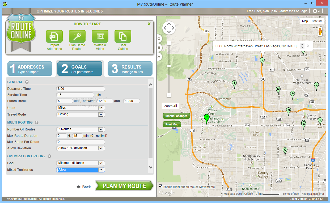330x203 pixels.
Task: Open help icon next to Optimization Options
Action: [x=49, y=156]
